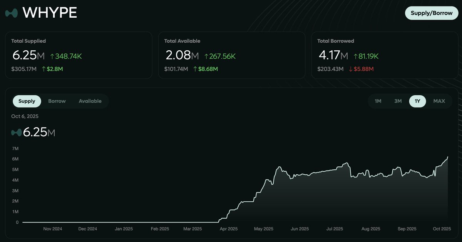Click the Total Available label

(182, 41)
